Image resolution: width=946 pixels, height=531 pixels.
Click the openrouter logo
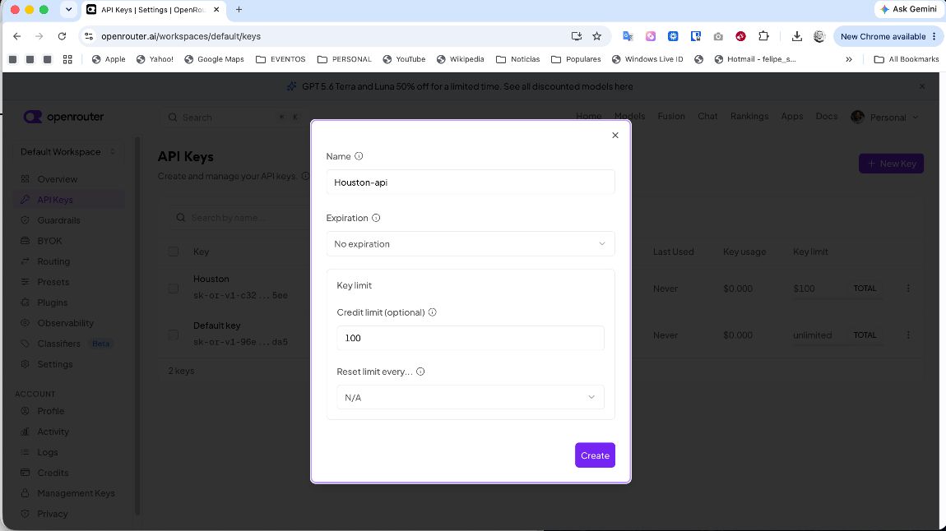(63, 117)
